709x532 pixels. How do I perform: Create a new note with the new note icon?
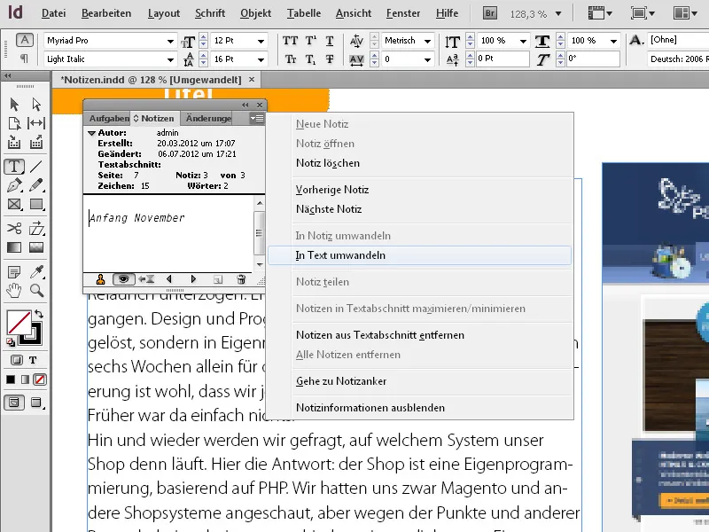218,278
